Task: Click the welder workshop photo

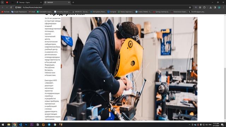Action: [x=129, y=69]
